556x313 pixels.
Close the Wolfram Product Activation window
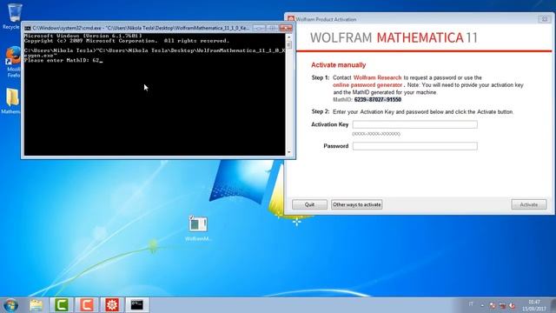[x=545, y=19]
